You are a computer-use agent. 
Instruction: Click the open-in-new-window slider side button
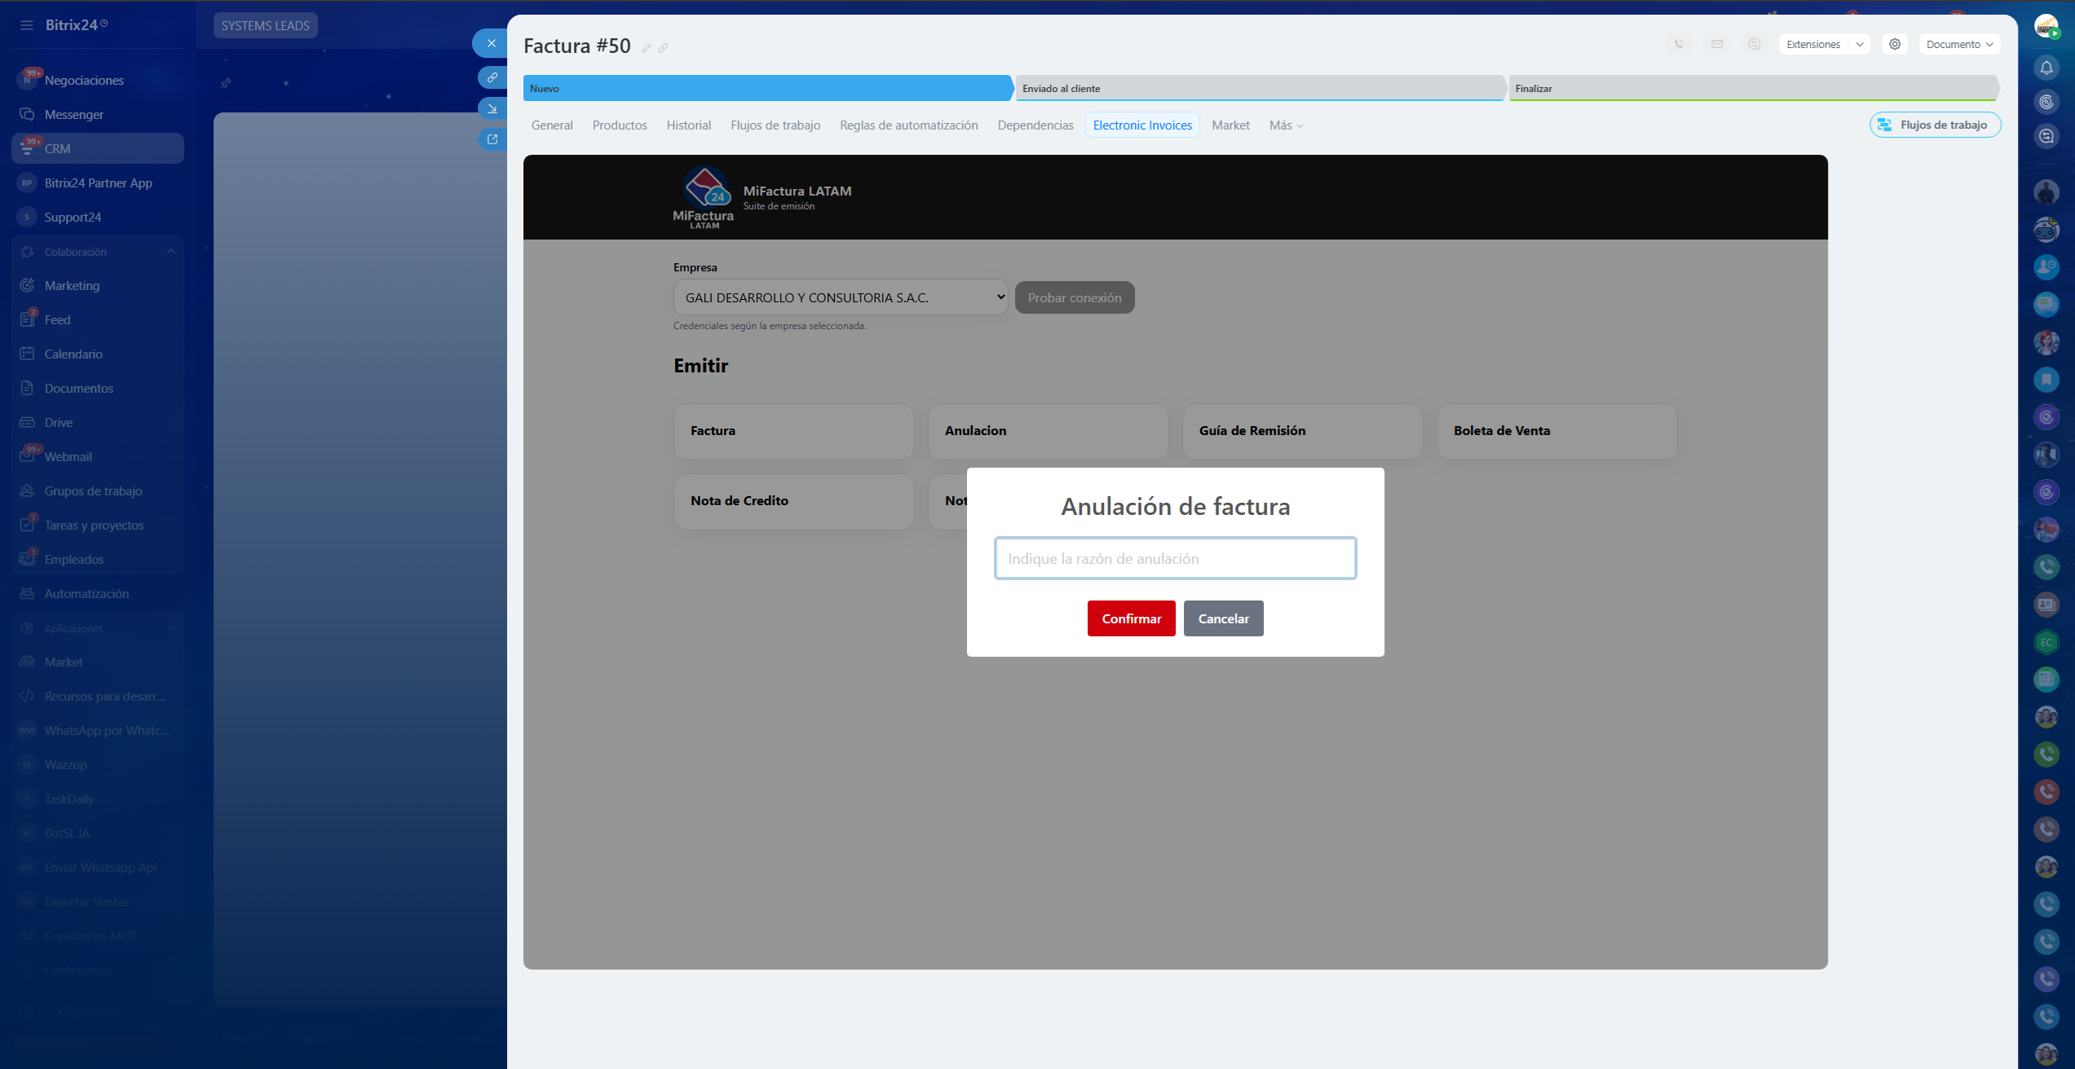492,139
